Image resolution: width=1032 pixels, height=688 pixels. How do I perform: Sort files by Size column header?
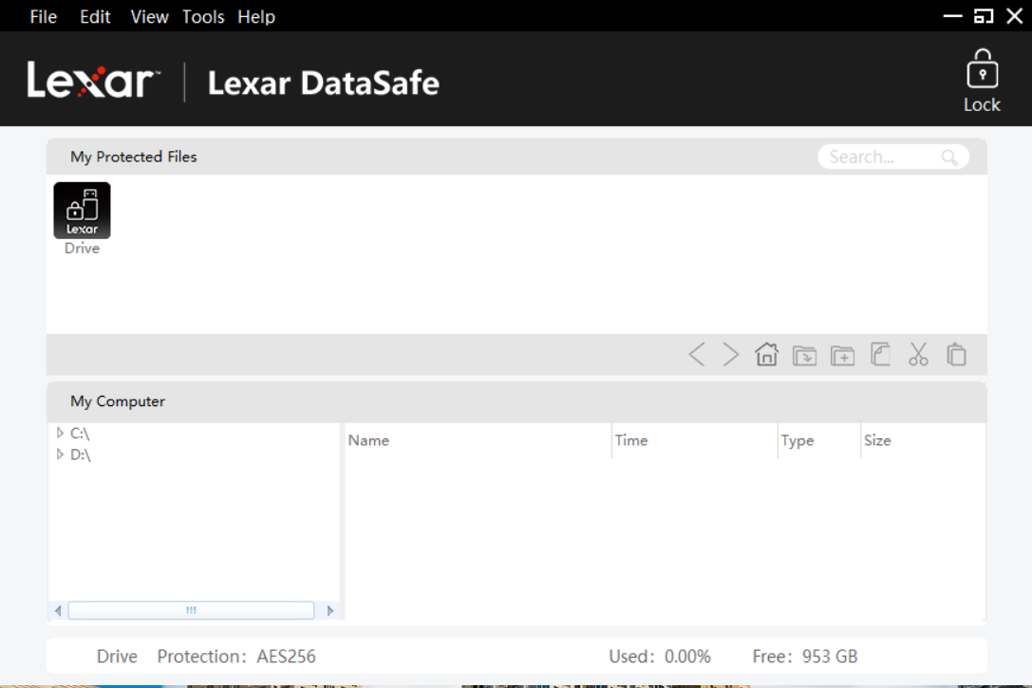pyautogui.click(x=877, y=440)
